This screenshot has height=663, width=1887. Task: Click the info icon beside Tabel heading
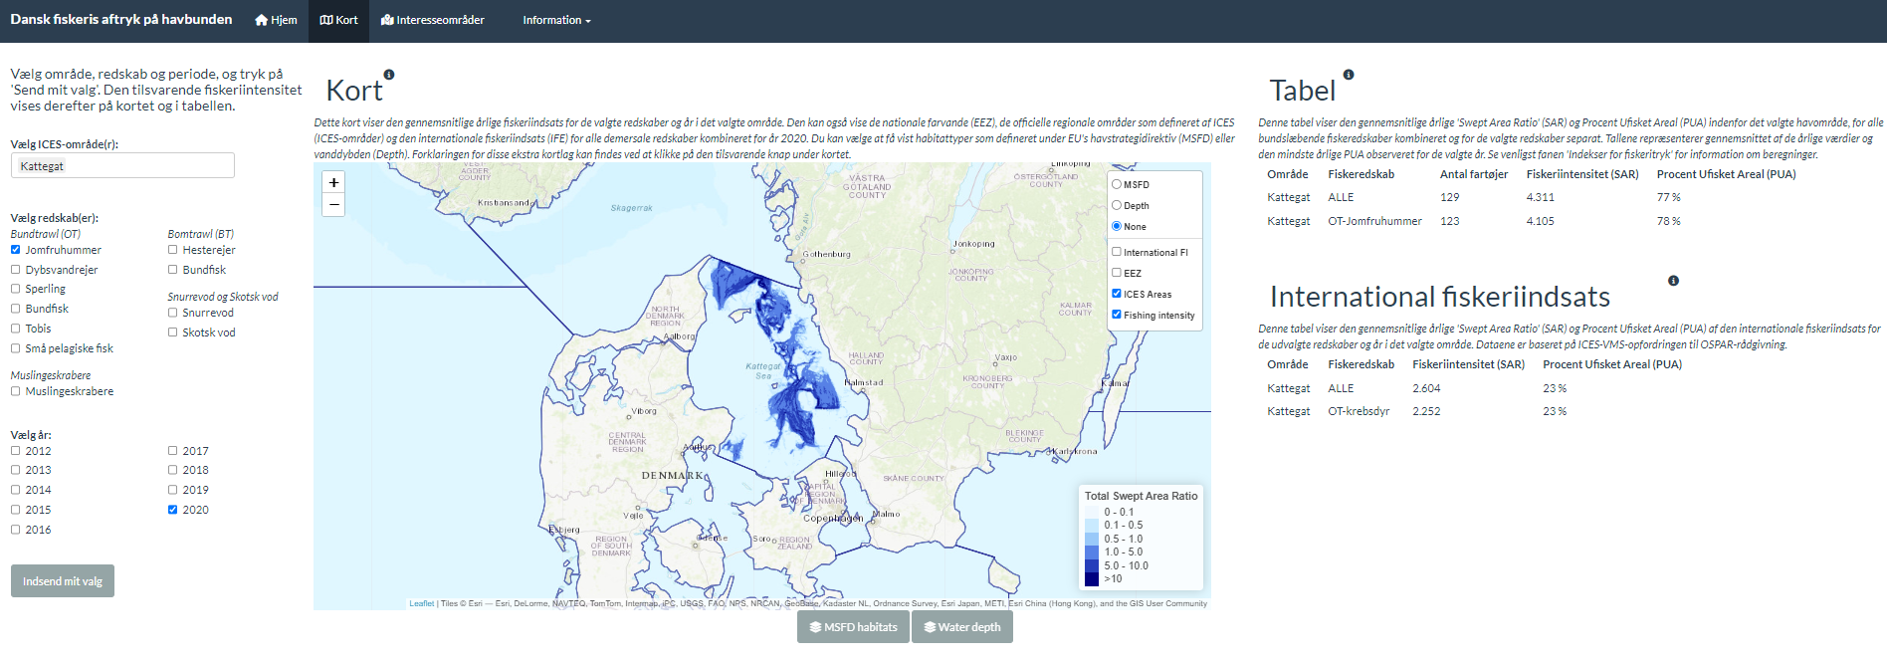[x=1349, y=75]
